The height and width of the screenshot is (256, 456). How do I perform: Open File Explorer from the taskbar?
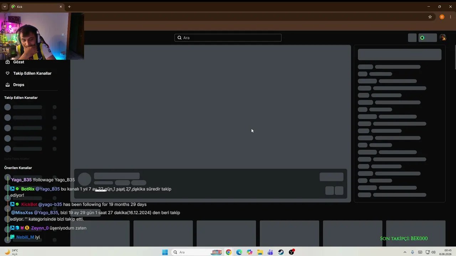pyautogui.click(x=260, y=252)
